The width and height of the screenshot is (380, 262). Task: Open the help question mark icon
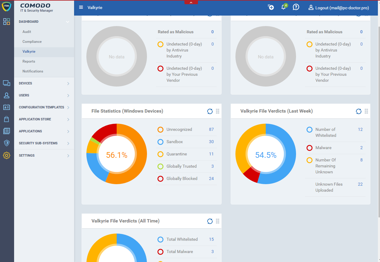click(296, 7)
